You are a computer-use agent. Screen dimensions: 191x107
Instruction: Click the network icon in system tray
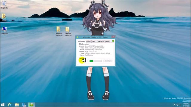(177, 105)
